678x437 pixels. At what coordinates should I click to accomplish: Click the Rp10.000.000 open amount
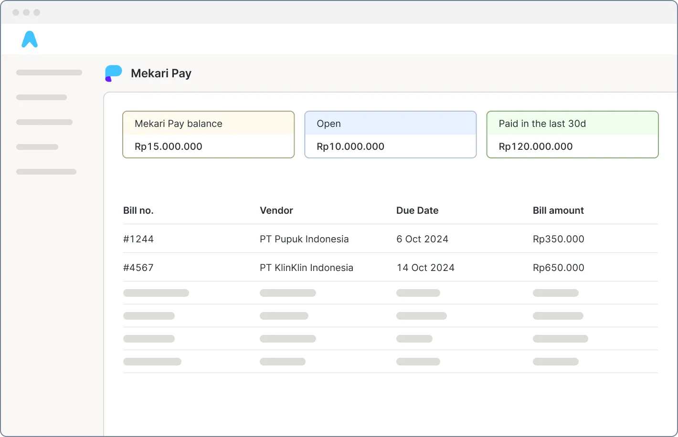pyautogui.click(x=350, y=146)
